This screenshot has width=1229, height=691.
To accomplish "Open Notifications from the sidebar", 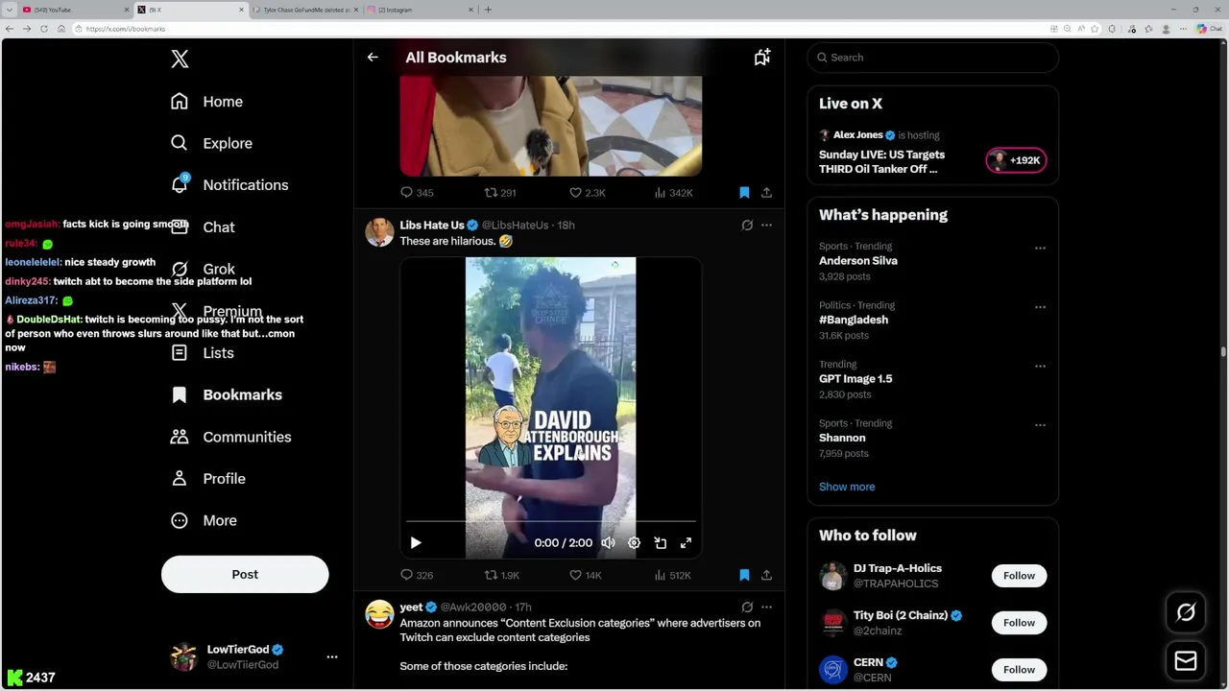I will pyautogui.click(x=229, y=185).
